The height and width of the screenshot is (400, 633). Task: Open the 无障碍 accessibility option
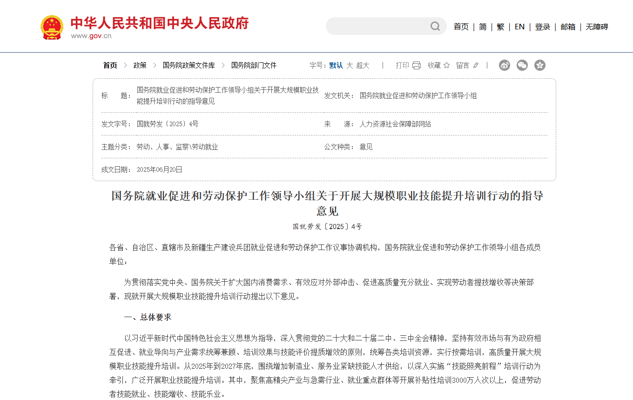tap(597, 27)
